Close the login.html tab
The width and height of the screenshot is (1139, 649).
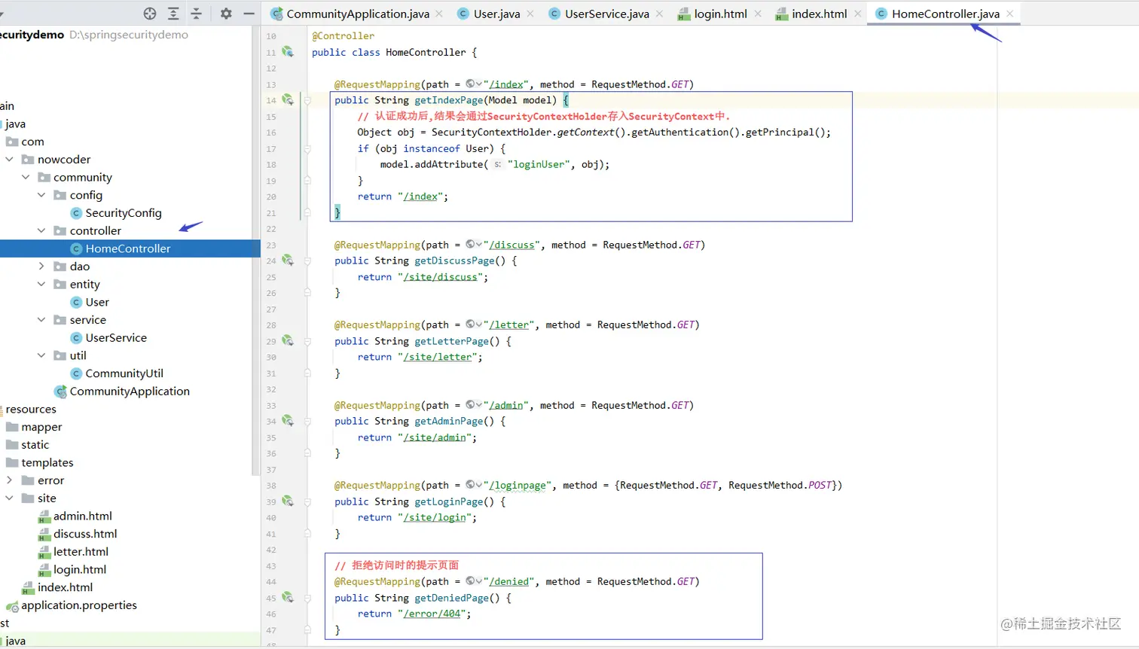[758, 14]
